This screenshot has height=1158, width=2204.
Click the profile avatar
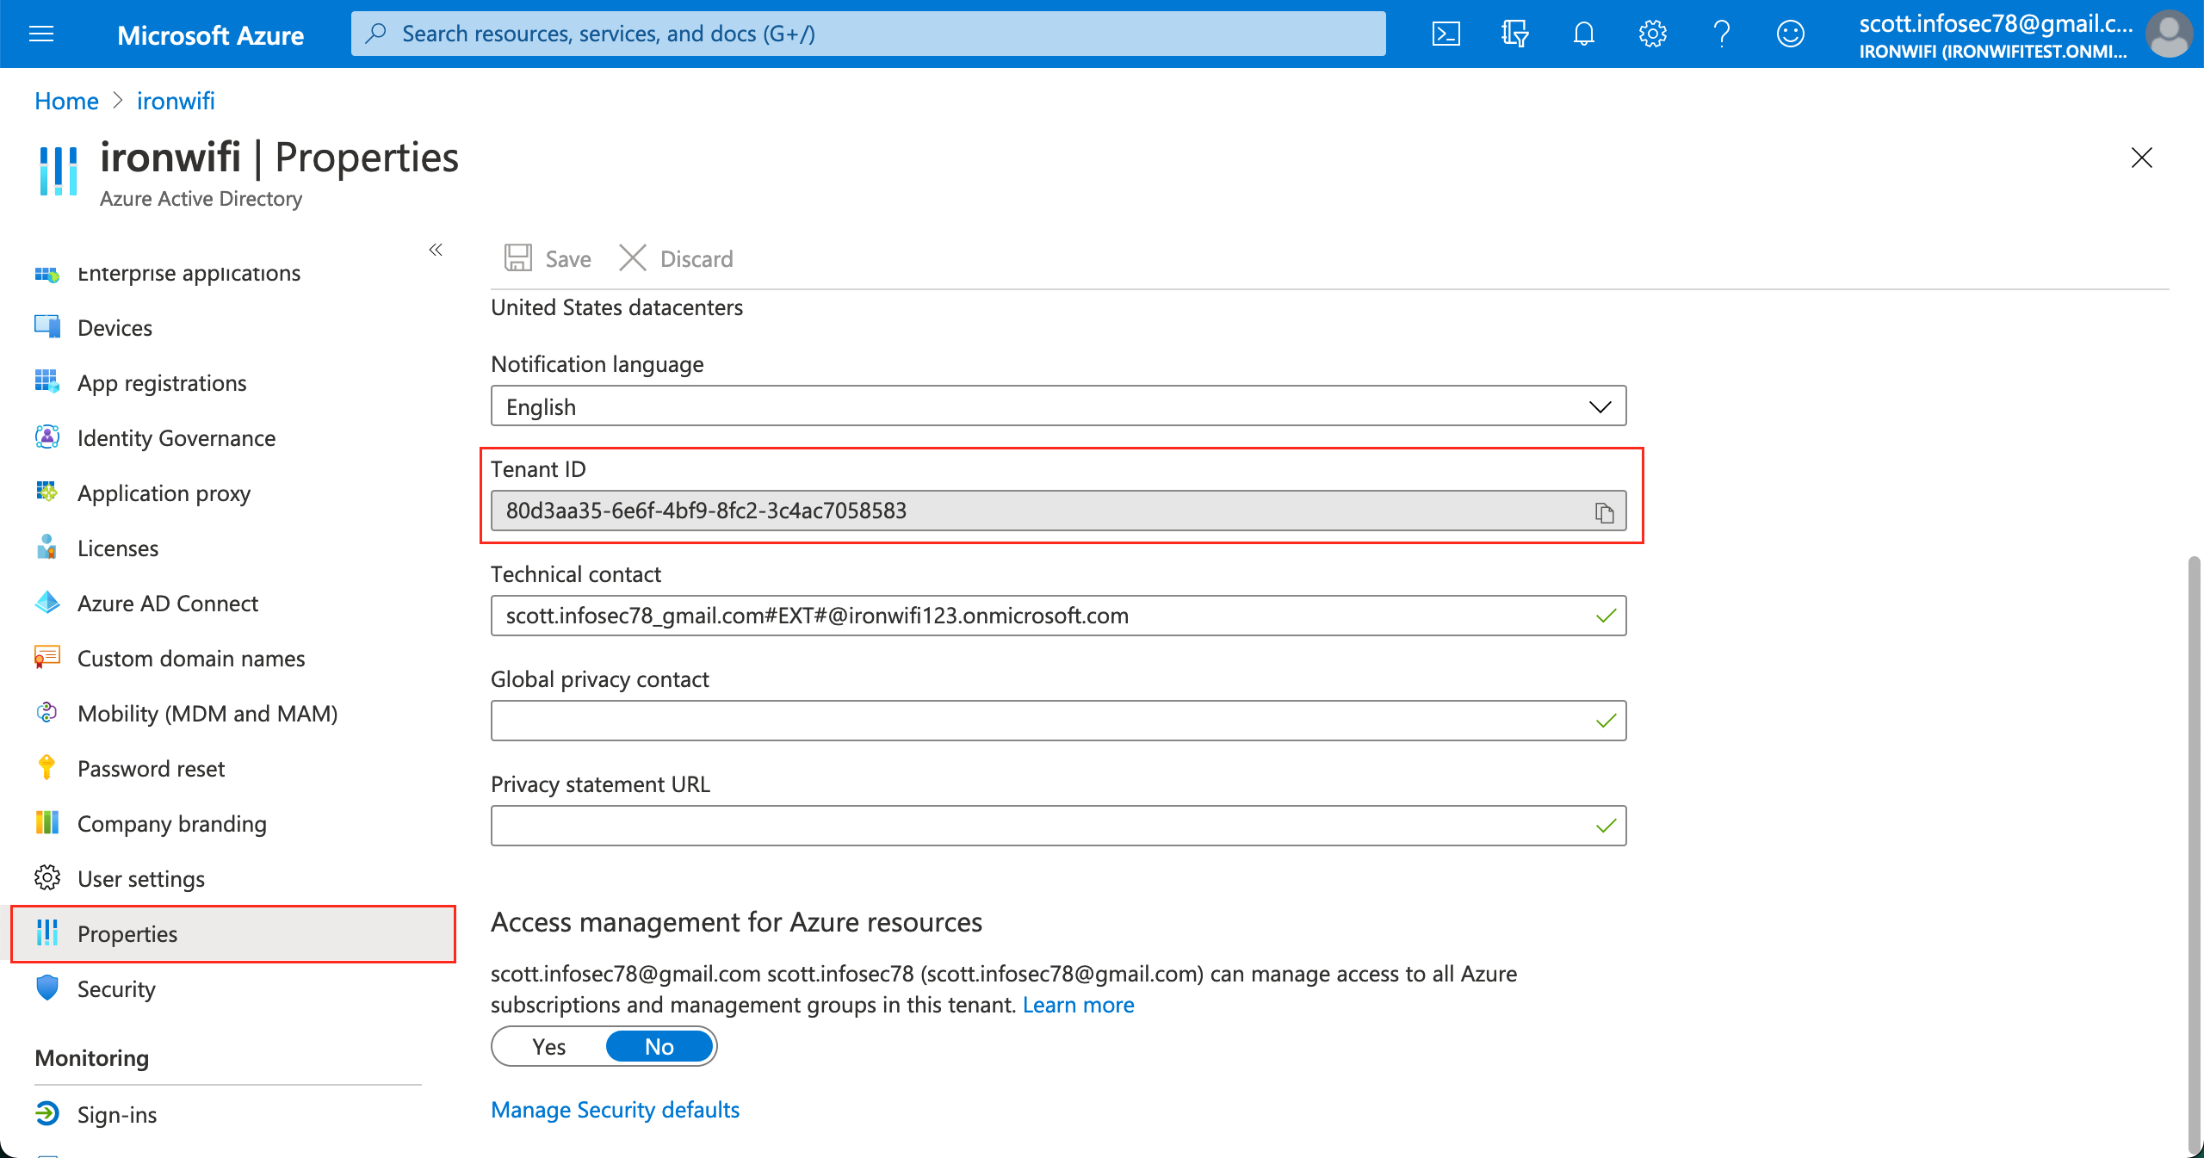[2169, 34]
